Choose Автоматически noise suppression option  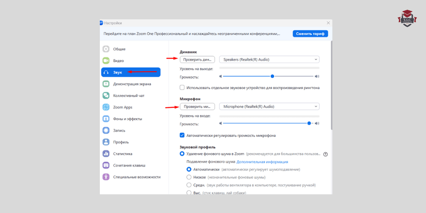(x=189, y=169)
